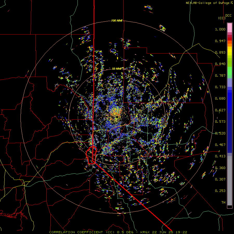This screenshot has height=234, width=234.
Task: Click the 0.467 color scale label
Action: click(x=220, y=145)
